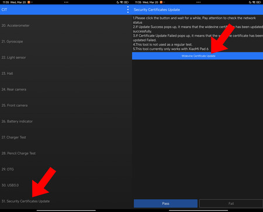Tap the Security Certificates Update header title
The image size is (263, 212).
click(x=157, y=9)
